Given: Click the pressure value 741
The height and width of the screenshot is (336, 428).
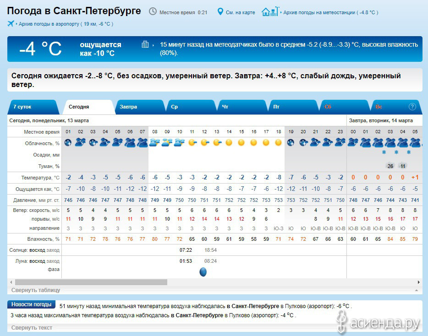Looking at the screenshot, I should pos(415,200).
